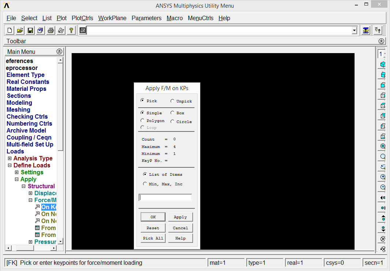Click the Raise Hidden windows icon
The height and width of the screenshot is (271, 390).
point(366,30)
